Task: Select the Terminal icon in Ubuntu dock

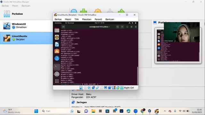Action: [x=57, y=67]
